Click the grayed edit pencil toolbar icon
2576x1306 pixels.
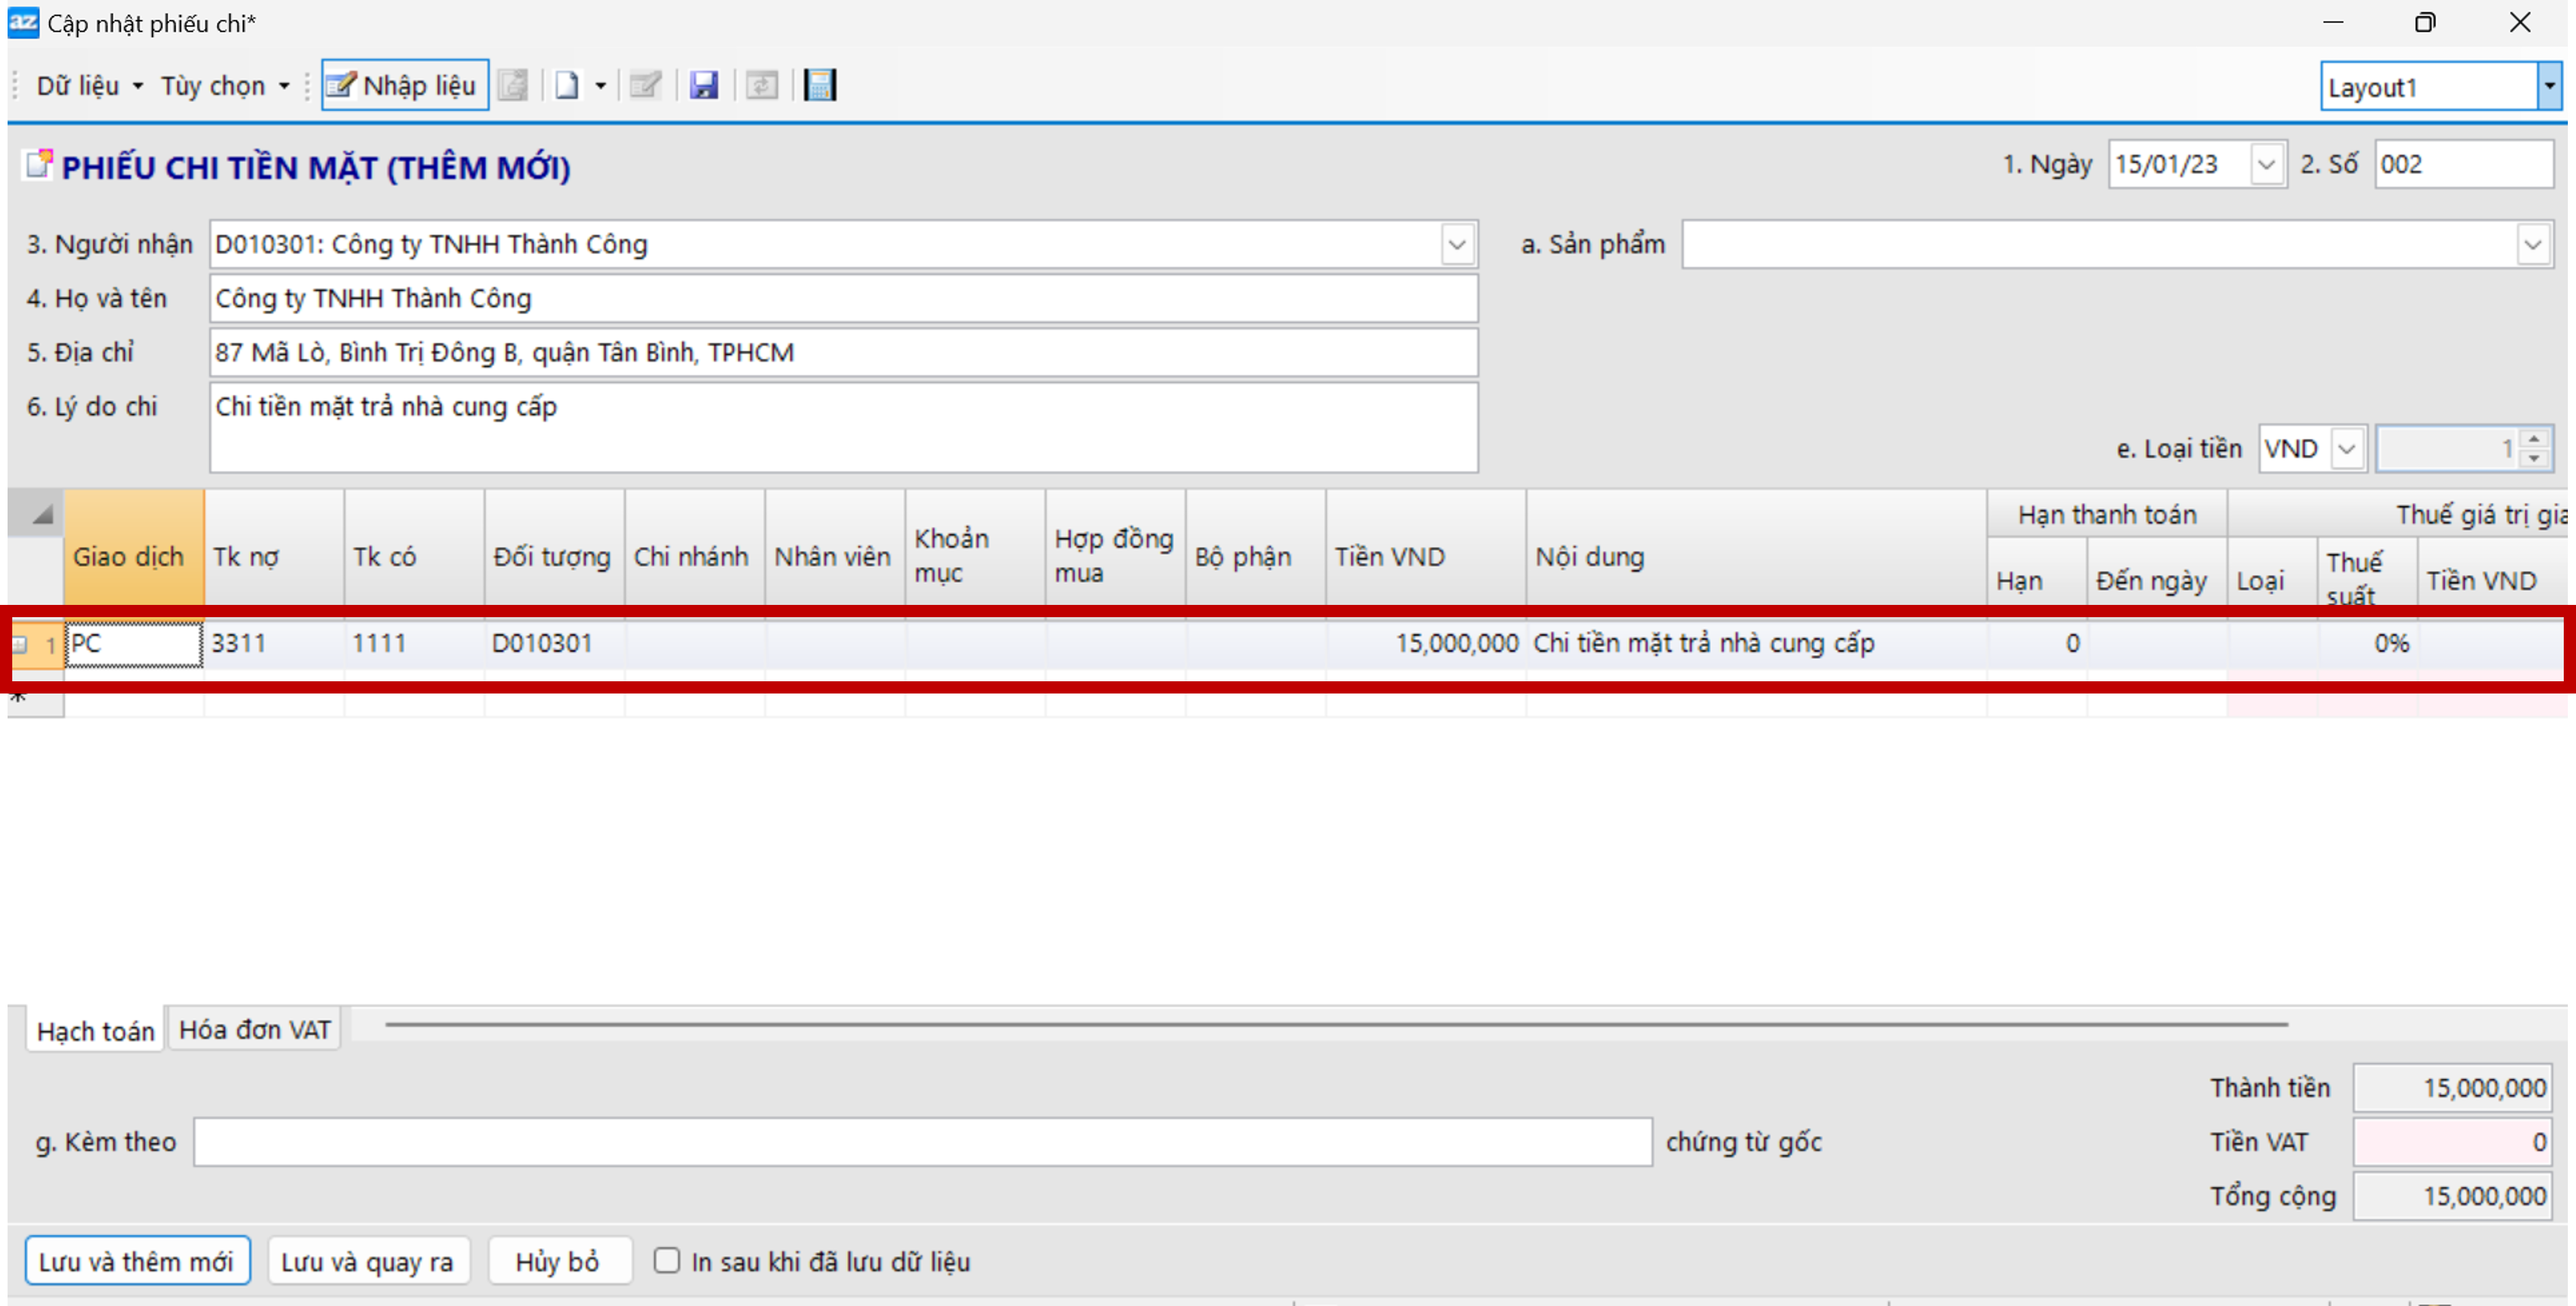645,85
